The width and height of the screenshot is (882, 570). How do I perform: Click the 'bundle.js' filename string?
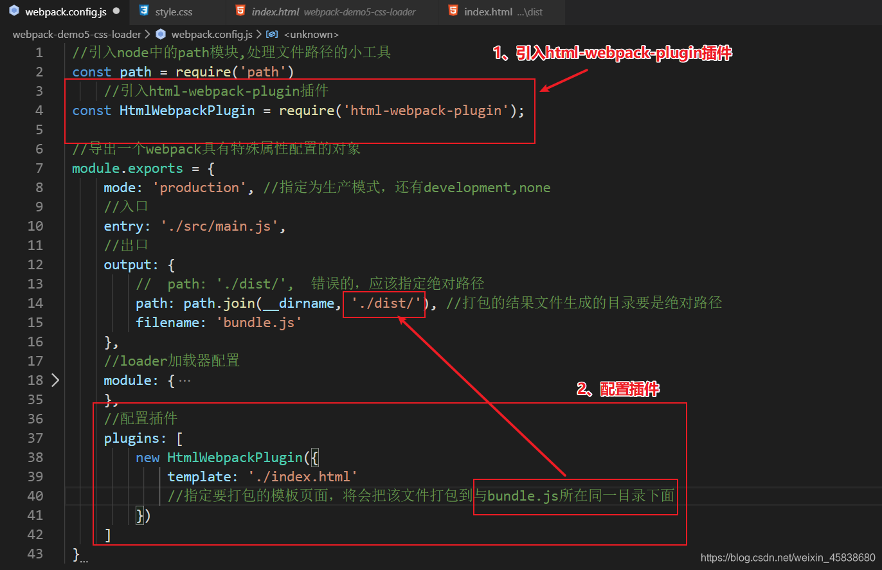coord(258,322)
